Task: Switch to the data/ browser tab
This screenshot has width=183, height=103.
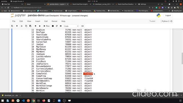Action: point(35,4)
